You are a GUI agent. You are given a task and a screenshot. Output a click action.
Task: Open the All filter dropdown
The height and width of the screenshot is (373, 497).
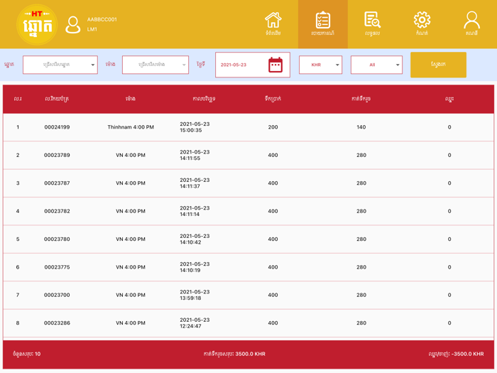pyautogui.click(x=376, y=65)
